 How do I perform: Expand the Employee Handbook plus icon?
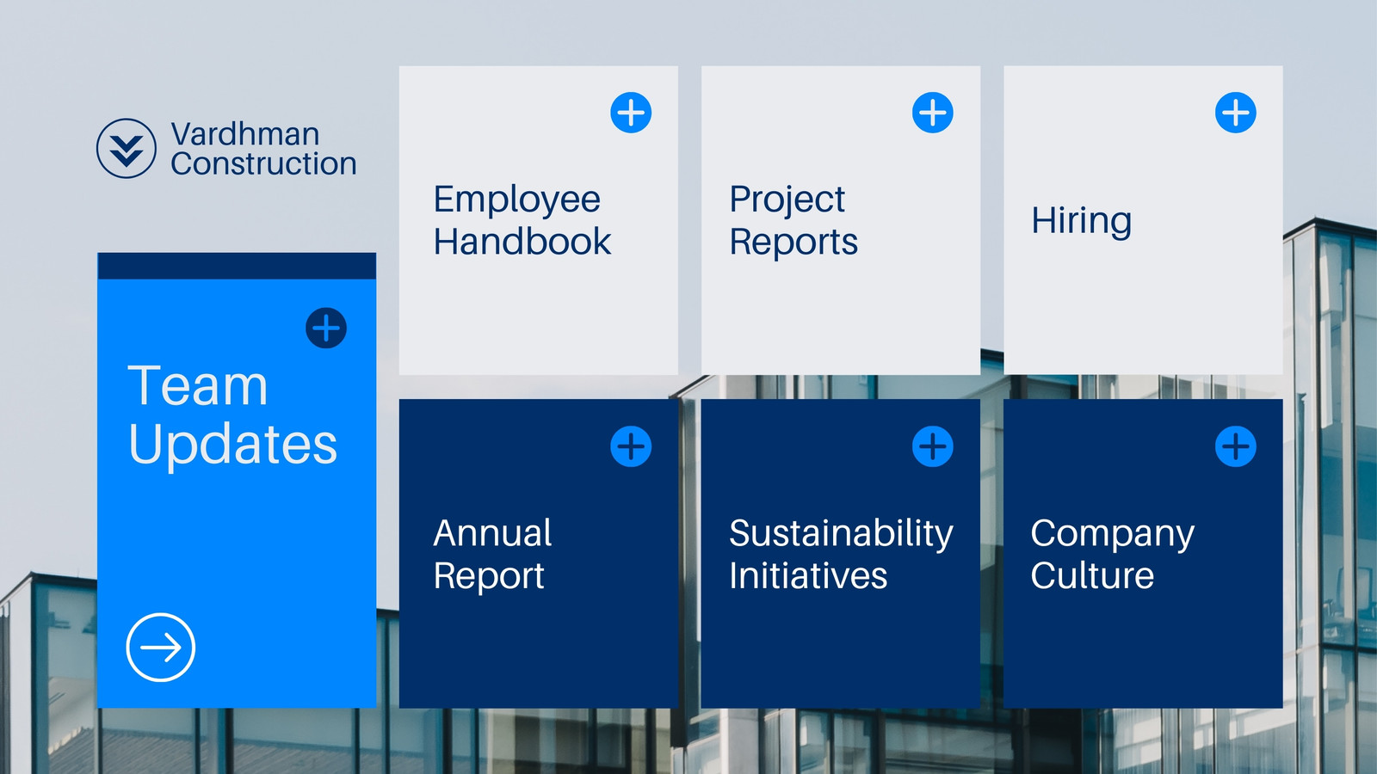pyautogui.click(x=631, y=113)
